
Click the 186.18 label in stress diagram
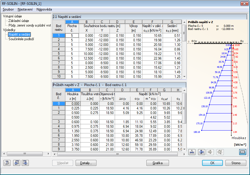pyautogui.click(x=197, y=132)
